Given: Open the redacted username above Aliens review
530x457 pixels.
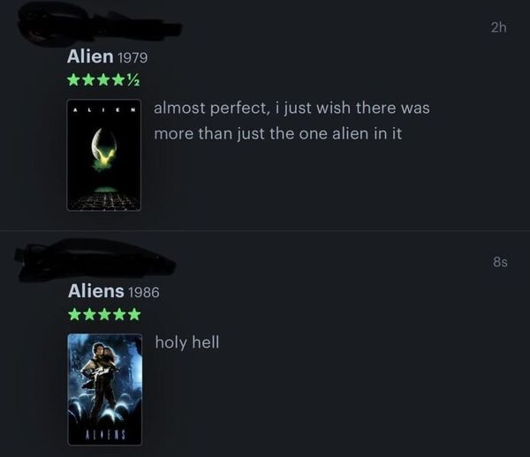Looking at the screenshot, I should 95,259.
